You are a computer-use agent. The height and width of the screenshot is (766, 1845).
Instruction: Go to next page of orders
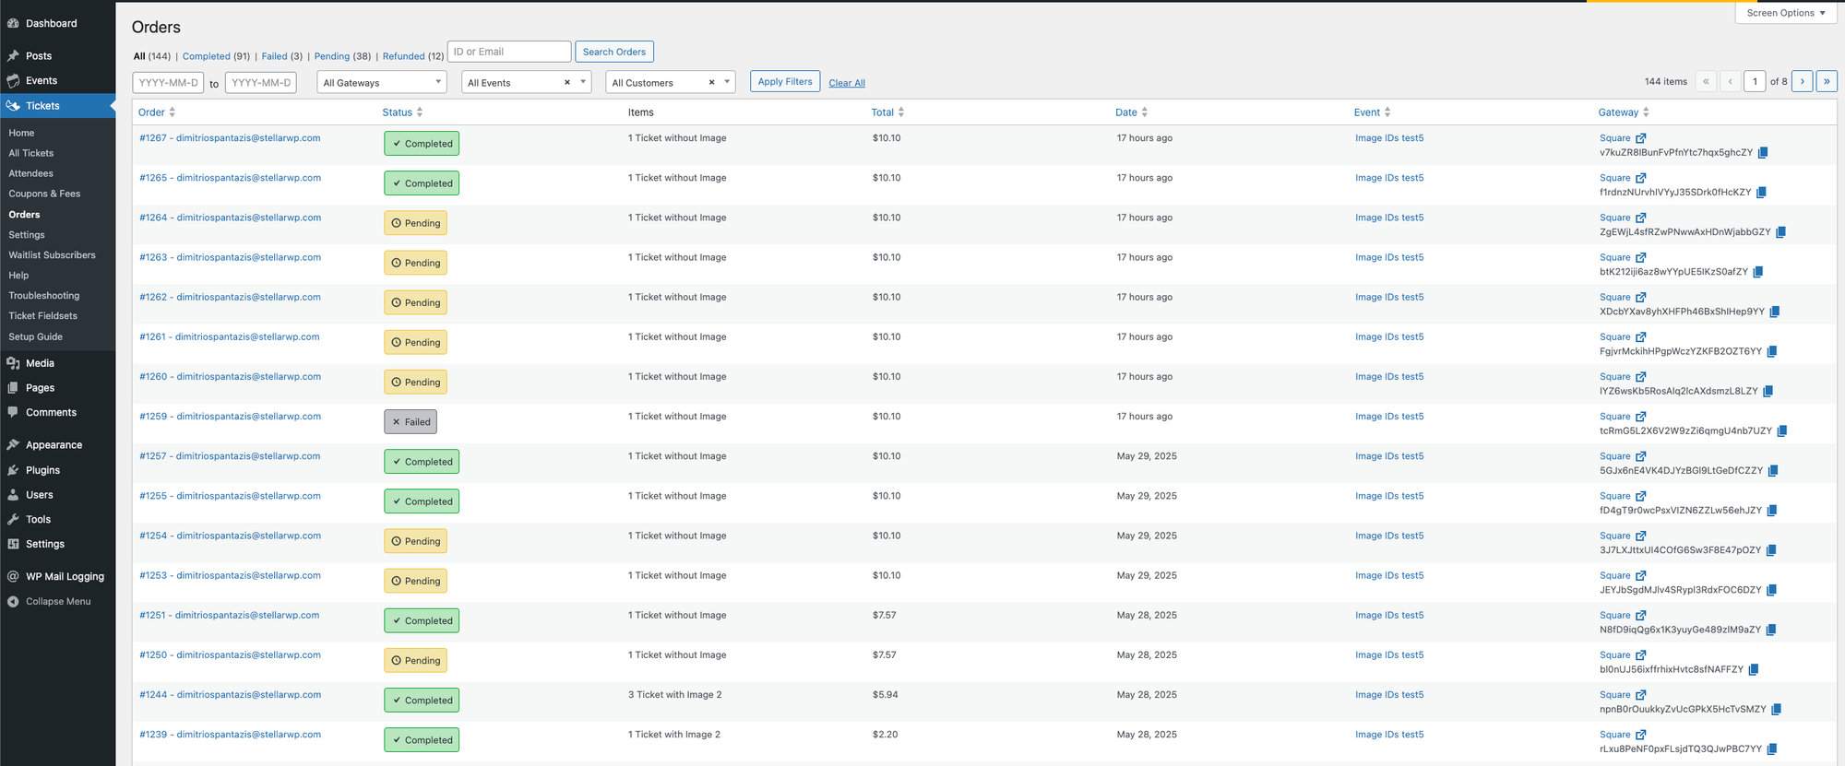(x=1802, y=81)
